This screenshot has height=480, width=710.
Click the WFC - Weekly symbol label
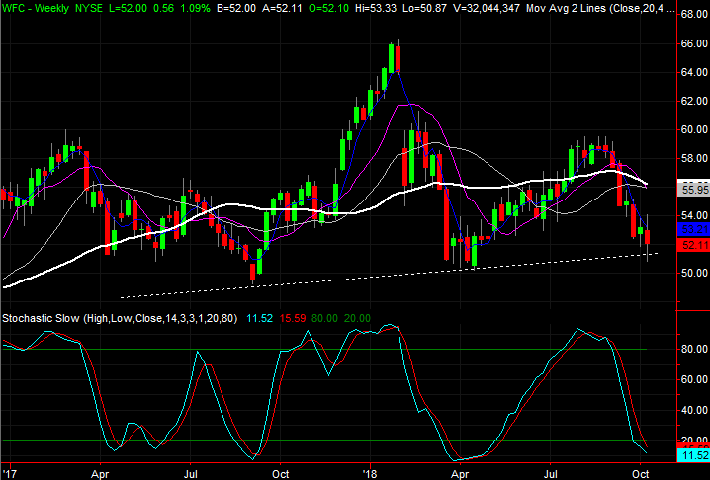coord(35,7)
